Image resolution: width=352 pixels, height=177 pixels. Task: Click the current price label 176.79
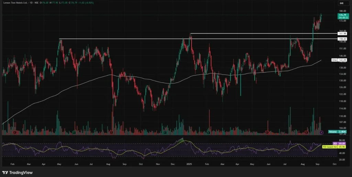click(x=343, y=15)
